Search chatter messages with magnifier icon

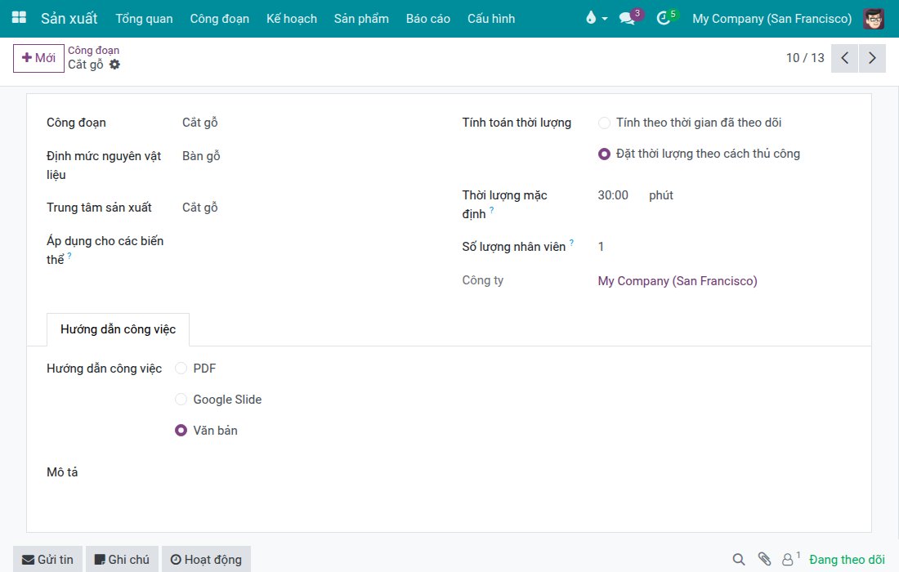click(x=739, y=560)
